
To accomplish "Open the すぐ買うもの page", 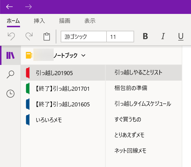I will (x=144, y=119).
